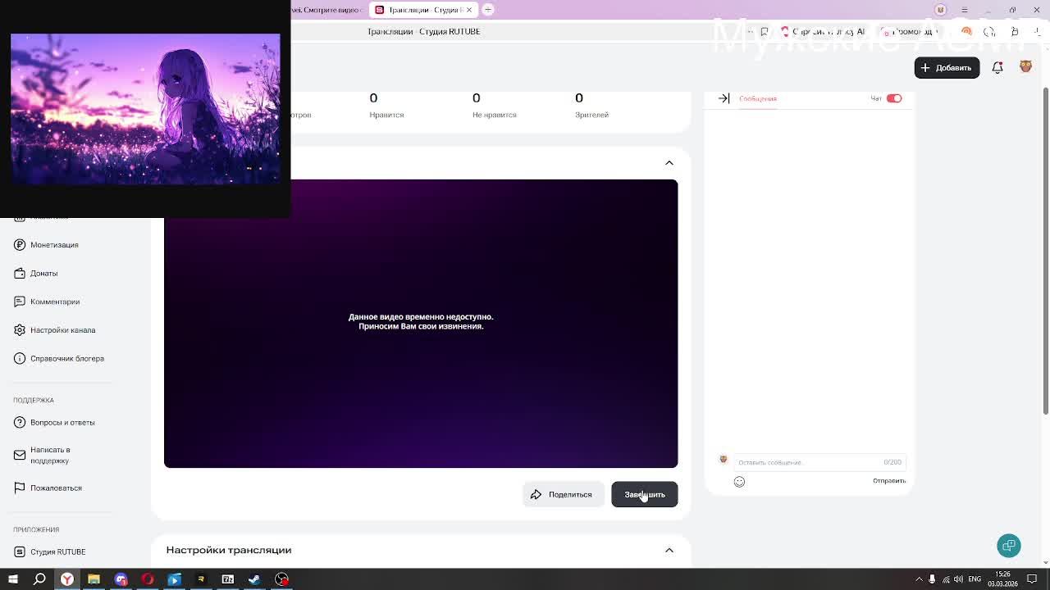Click the system volume tray icon

tap(958, 579)
